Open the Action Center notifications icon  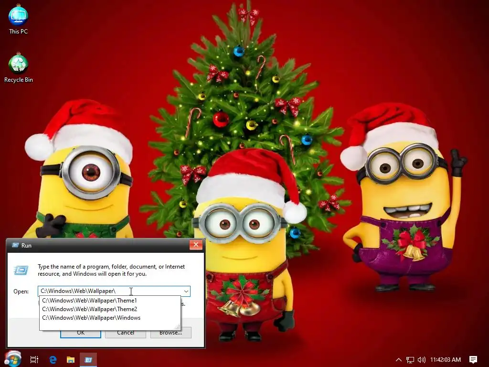473,359
